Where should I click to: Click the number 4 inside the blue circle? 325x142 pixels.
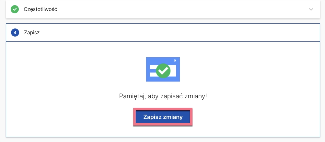(x=15, y=33)
